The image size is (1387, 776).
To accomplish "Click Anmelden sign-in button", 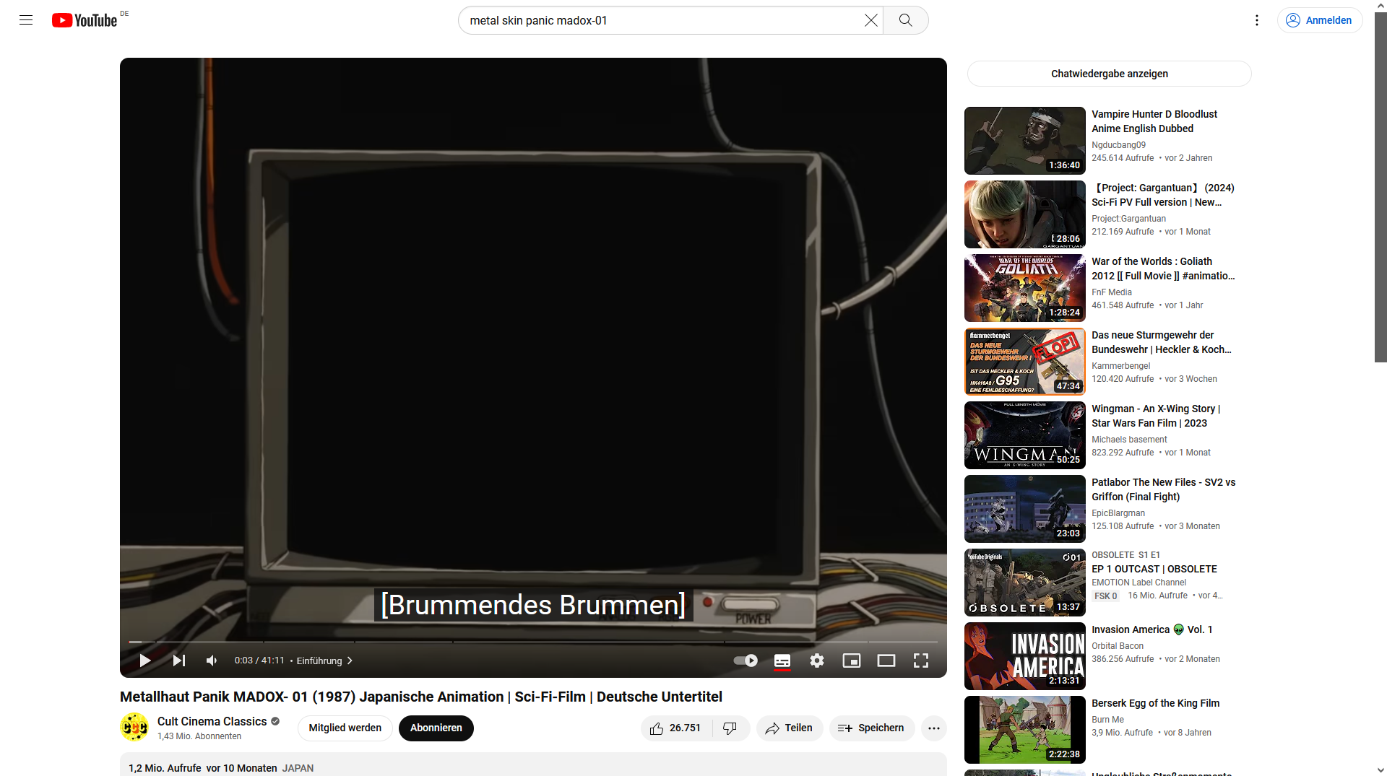I will [x=1320, y=20].
